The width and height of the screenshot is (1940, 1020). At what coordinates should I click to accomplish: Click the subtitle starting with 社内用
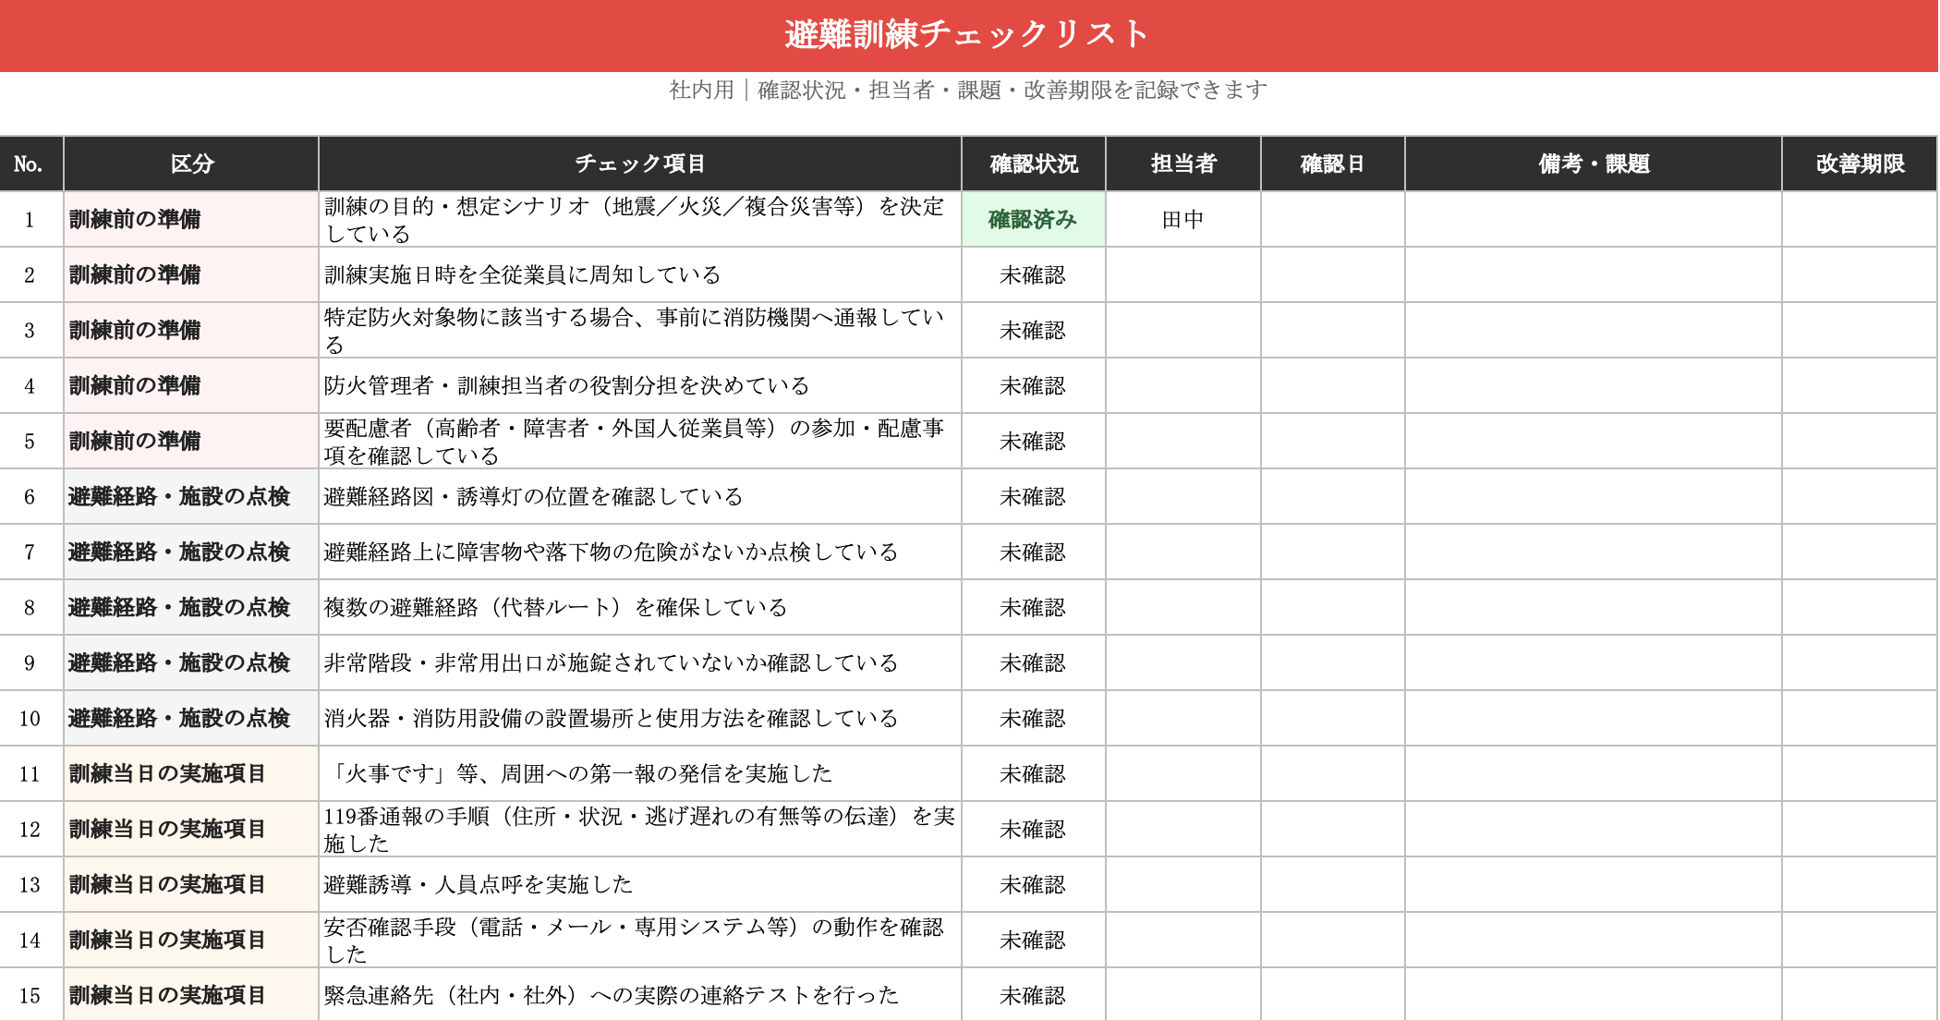coord(968,90)
